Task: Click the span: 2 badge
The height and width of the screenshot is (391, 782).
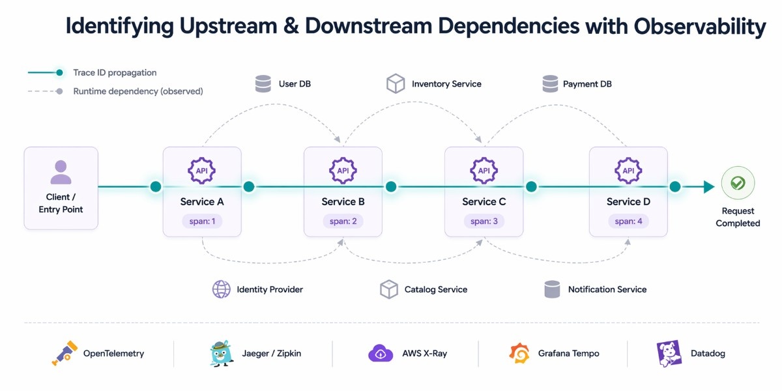Action: (x=343, y=222)
